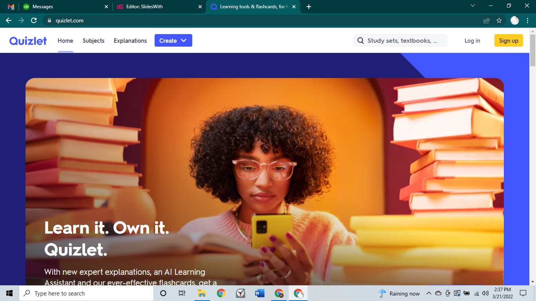
Task: Click the yellow Sign up button
Action: (509, 40)
